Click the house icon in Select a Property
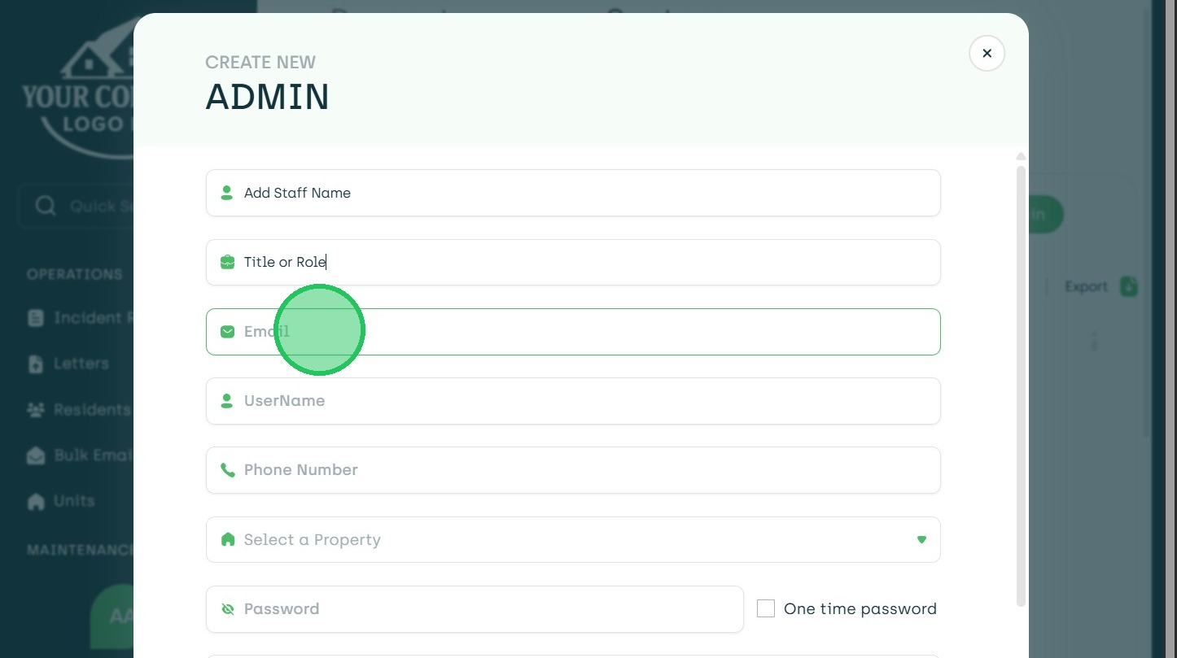 click(227, 539)
